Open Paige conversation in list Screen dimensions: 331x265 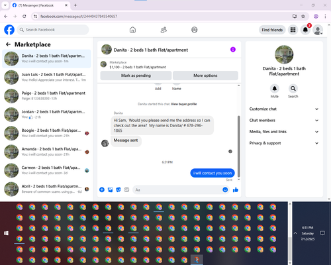(46, 96)
